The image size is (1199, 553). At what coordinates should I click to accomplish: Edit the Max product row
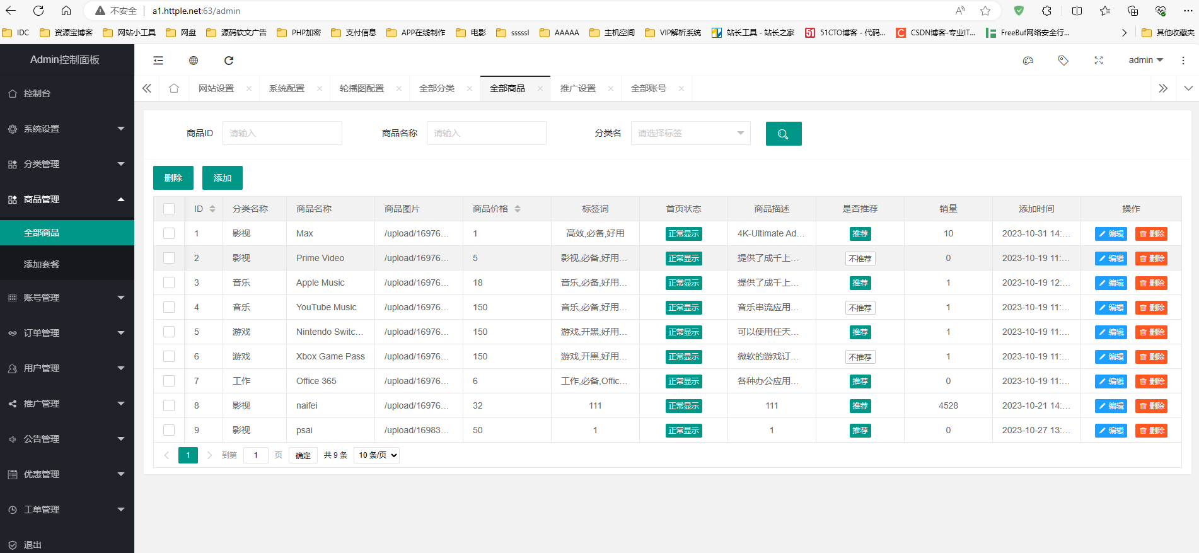pyautogui.click(x=1111, y=234)
